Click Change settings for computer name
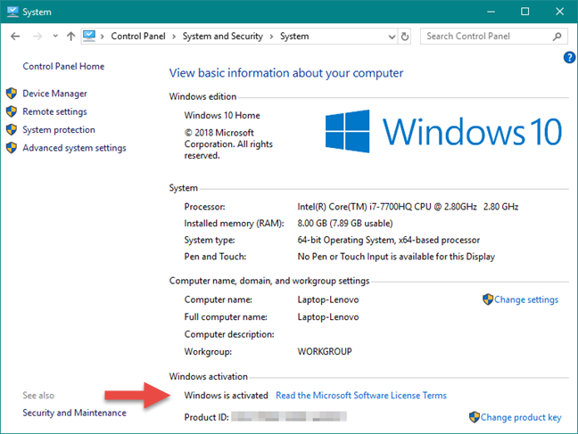This screenshot has width=578, height=434. [x=526, y=299]
